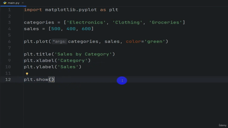The width and height of the screenshot is (228, 128).
Task: Click the 'Sales' string on line 10
Action: (x=68, y=67)
